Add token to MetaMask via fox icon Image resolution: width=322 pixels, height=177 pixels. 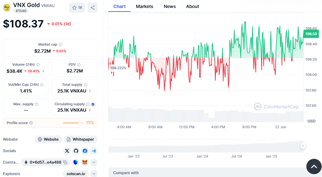(x=85, y=162)
